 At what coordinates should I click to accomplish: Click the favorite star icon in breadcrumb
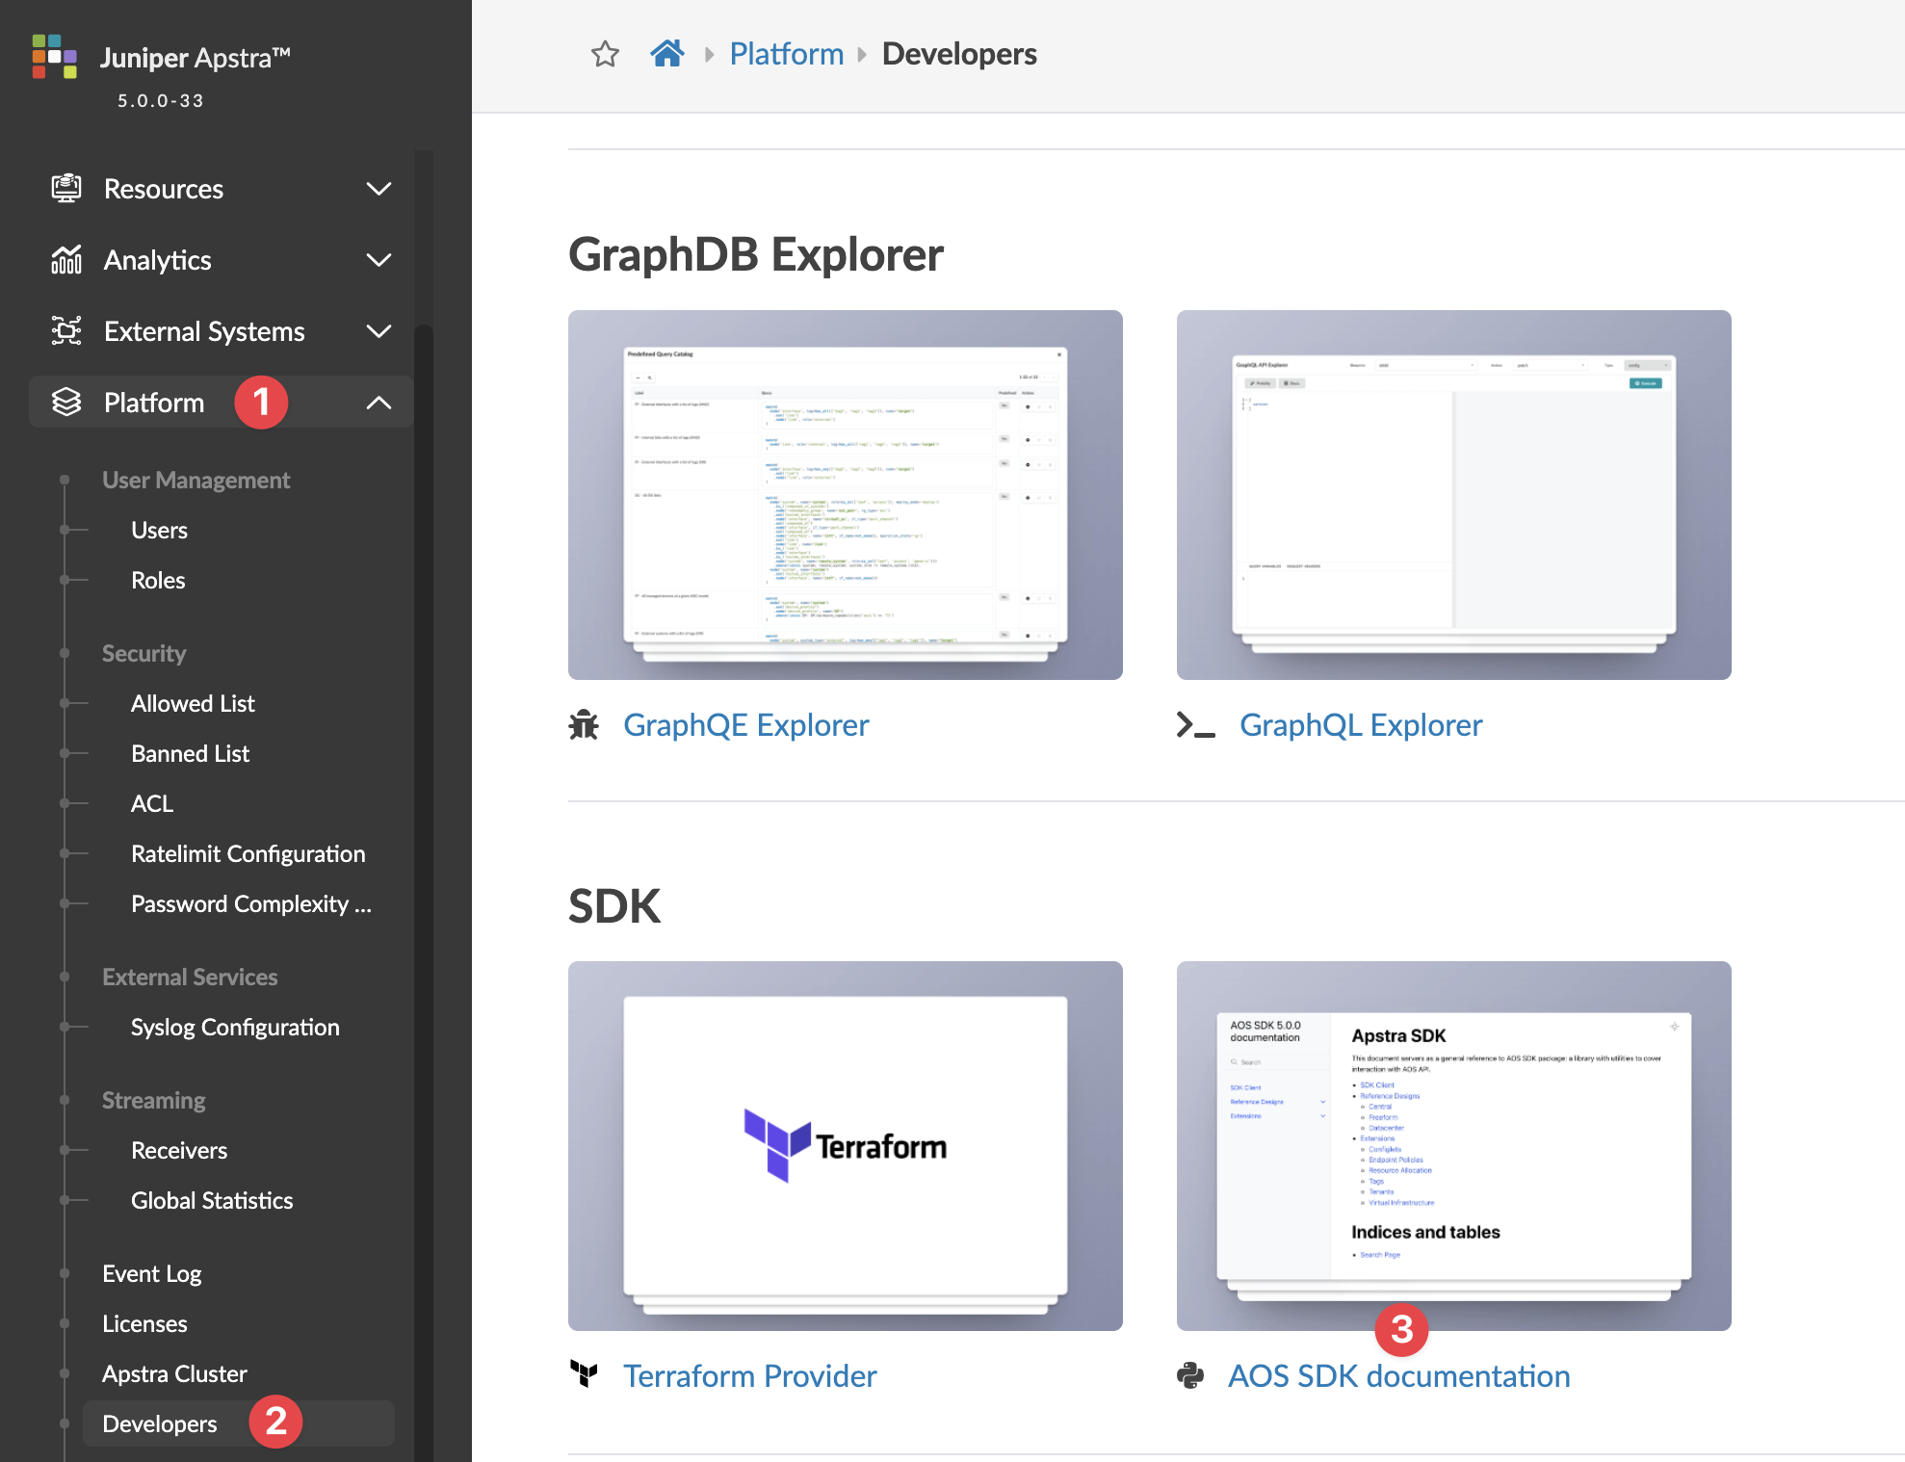605,54
